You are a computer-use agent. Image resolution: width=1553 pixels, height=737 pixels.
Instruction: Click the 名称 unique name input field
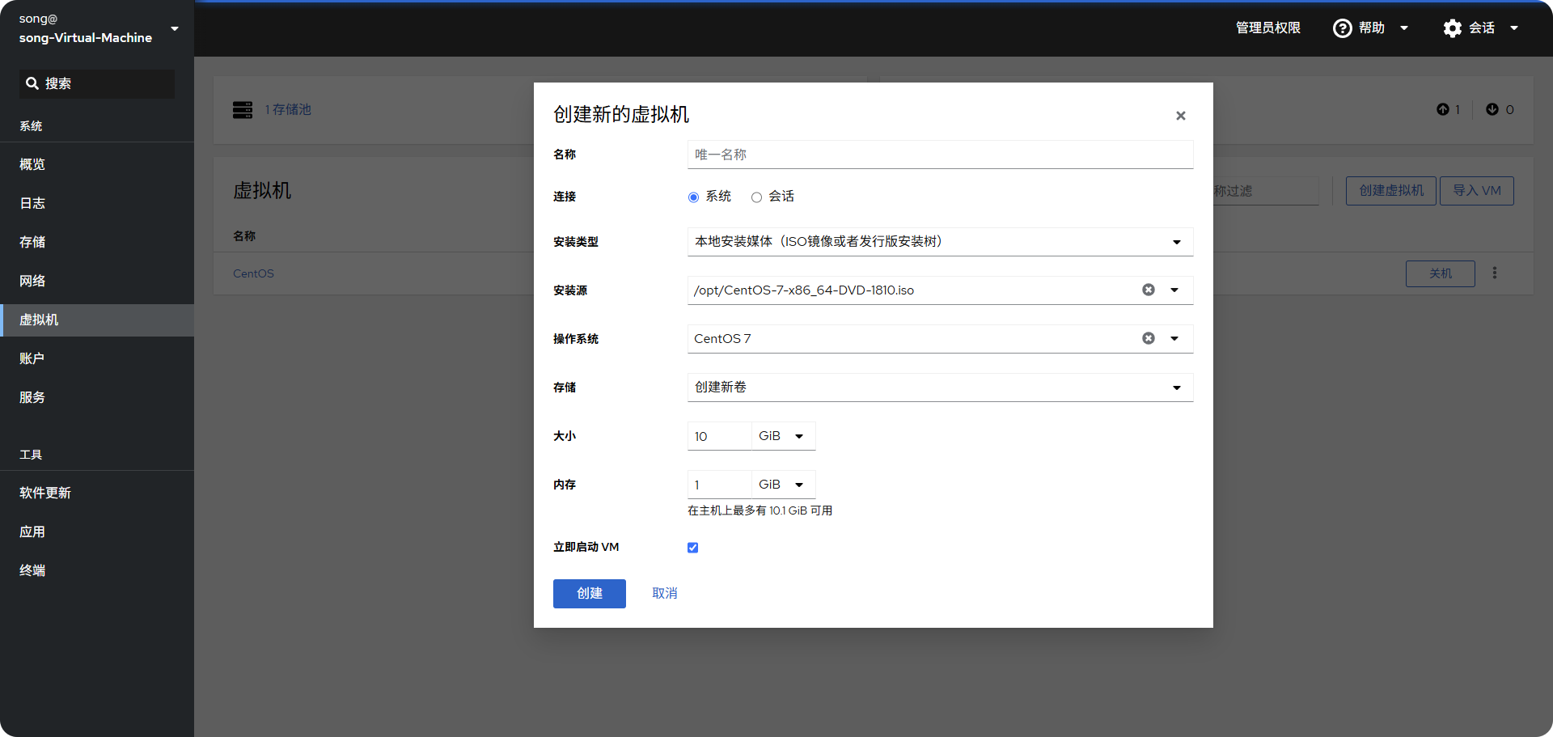[x=940, y=155]
